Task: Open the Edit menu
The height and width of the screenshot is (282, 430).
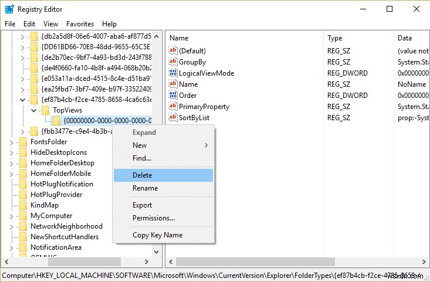Action: click(29, 24)
